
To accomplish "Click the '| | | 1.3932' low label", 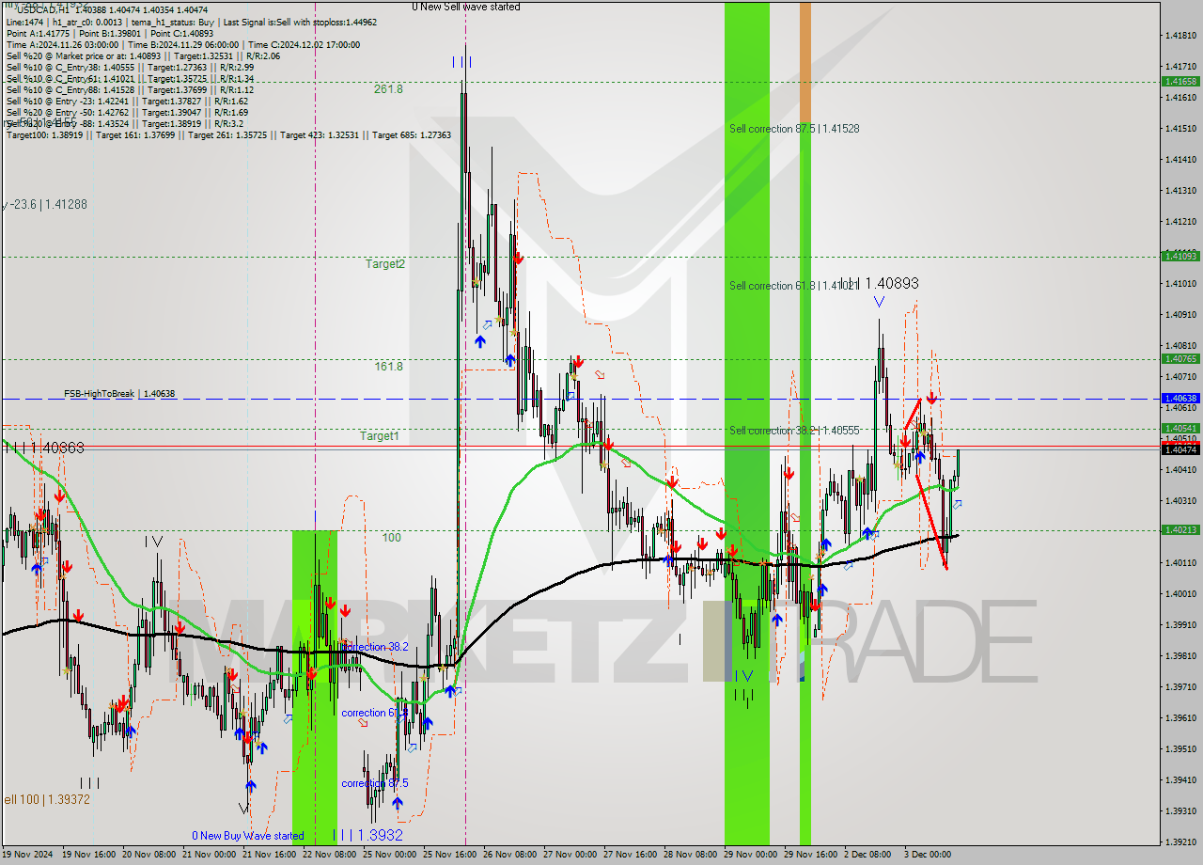I will coord(369,835).
